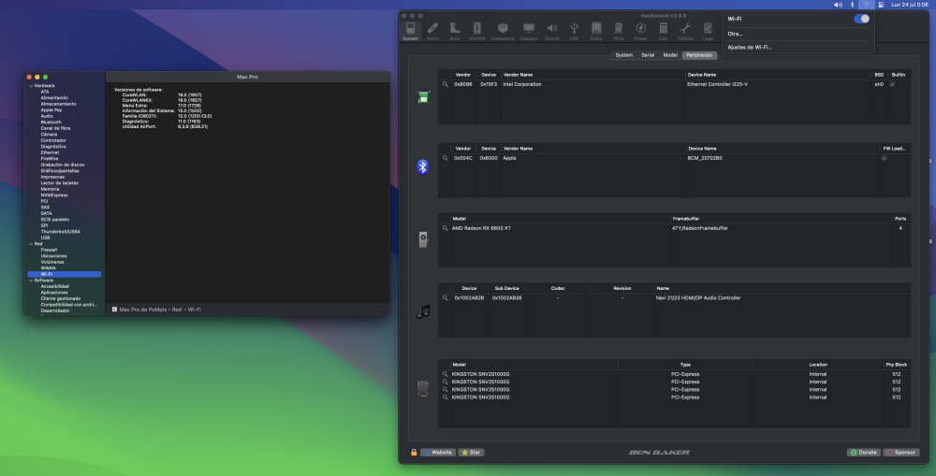Click 'Mac Pro de PoMpis' in the path bar

pyautogui.click(x=143, y=309)
